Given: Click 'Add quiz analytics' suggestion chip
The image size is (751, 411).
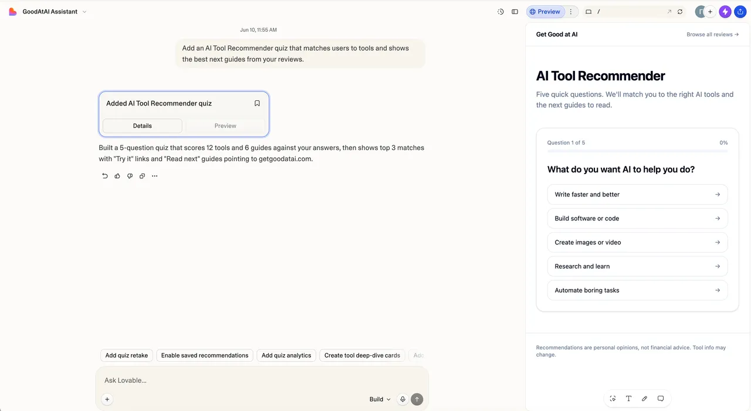Looking at the screenshot, I should pyautogui.click(x=286, y=355).
